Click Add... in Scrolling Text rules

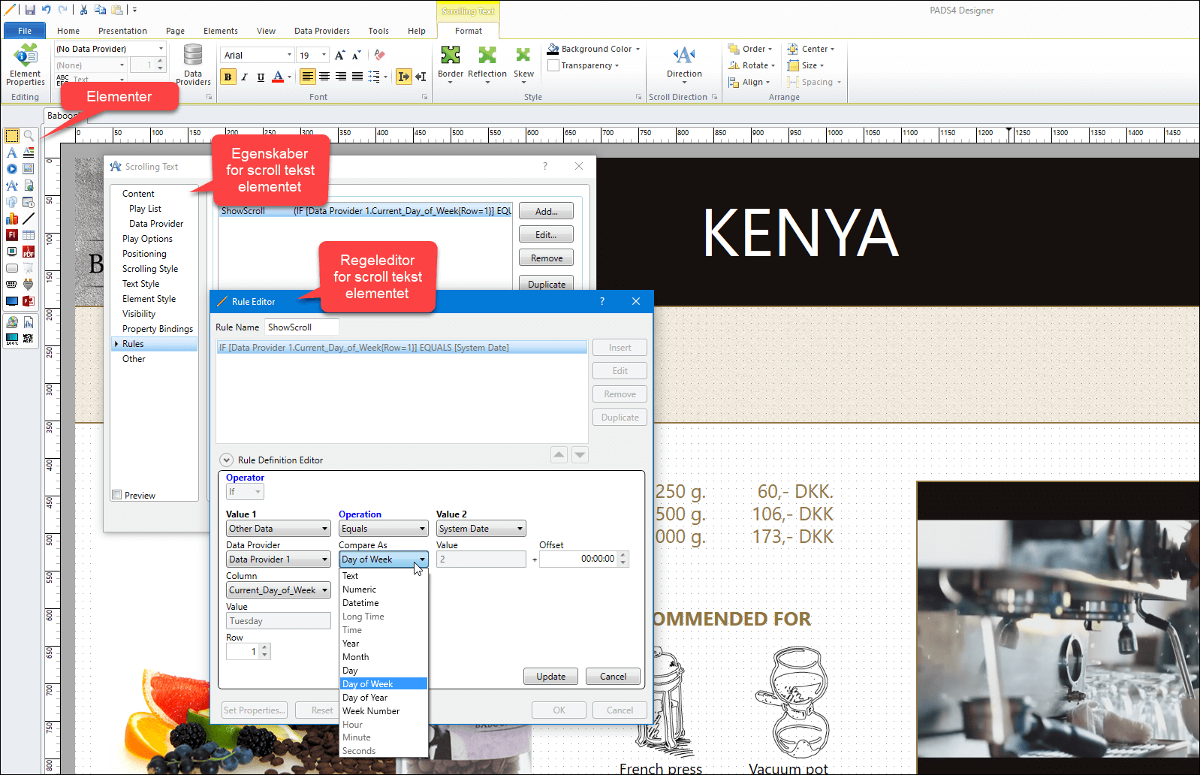(x=546, y=212)
